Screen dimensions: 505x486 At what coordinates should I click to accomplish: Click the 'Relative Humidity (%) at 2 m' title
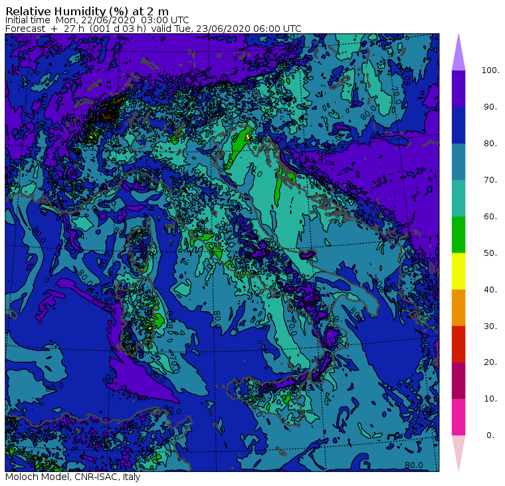(x=87, y=11)
